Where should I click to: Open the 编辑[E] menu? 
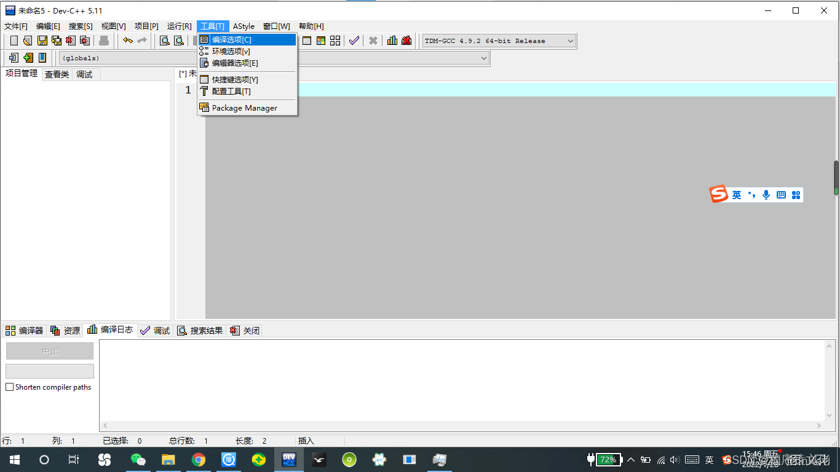(x=48, y=26)
